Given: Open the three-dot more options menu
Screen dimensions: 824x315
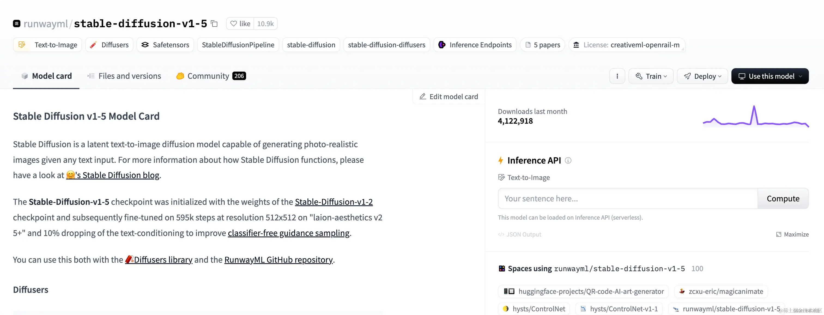Looking at the screenshot, I should tap(617, 76).
